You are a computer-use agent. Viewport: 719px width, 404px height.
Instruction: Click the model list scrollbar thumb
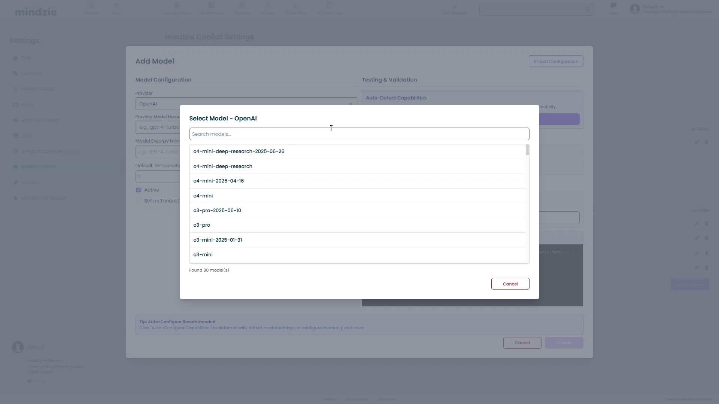coord(527,150)
